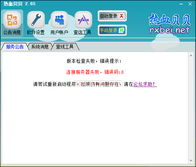This screenshot has height=167, width=196.
Task: Toggle the 手动登录 manual login switch
Action: (112, 30)
